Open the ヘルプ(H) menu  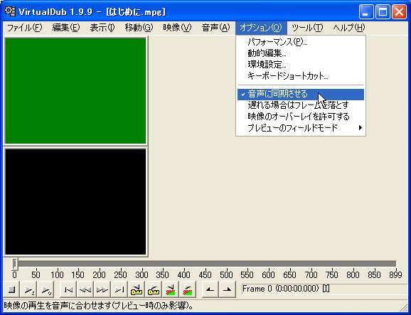point(349,28)
